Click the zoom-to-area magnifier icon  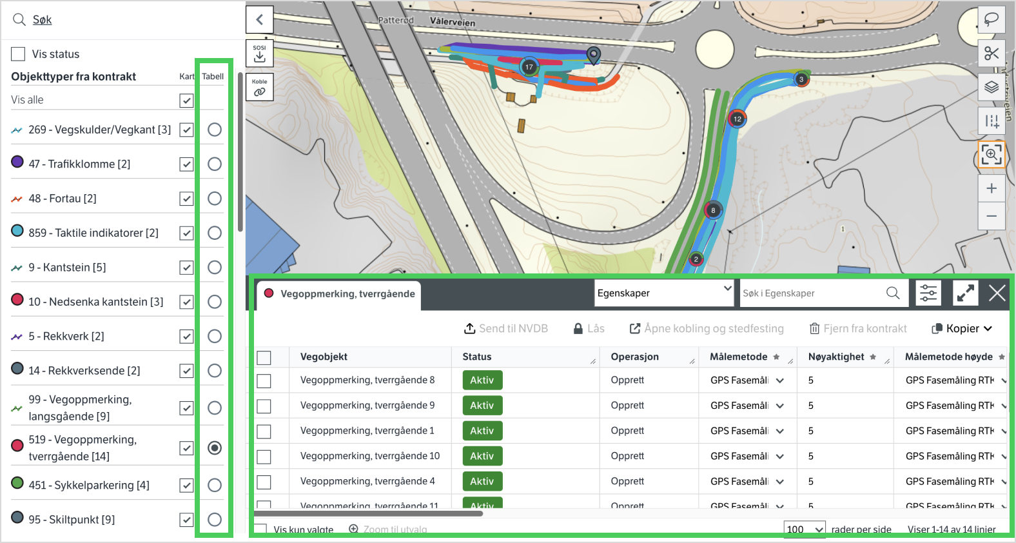(991, 155)
